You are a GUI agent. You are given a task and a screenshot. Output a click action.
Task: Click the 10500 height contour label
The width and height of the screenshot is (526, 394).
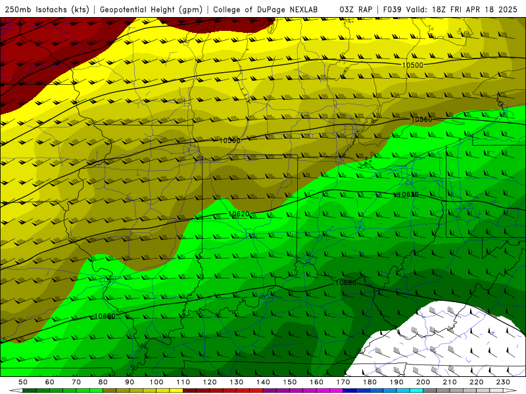tap(413, 65)
